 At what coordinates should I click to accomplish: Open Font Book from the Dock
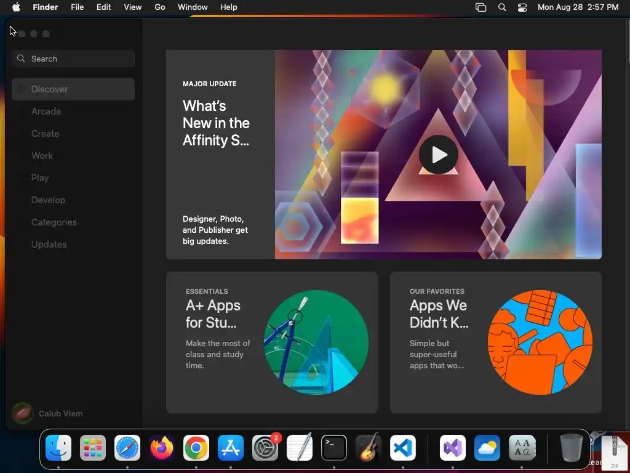coord(522,448)
